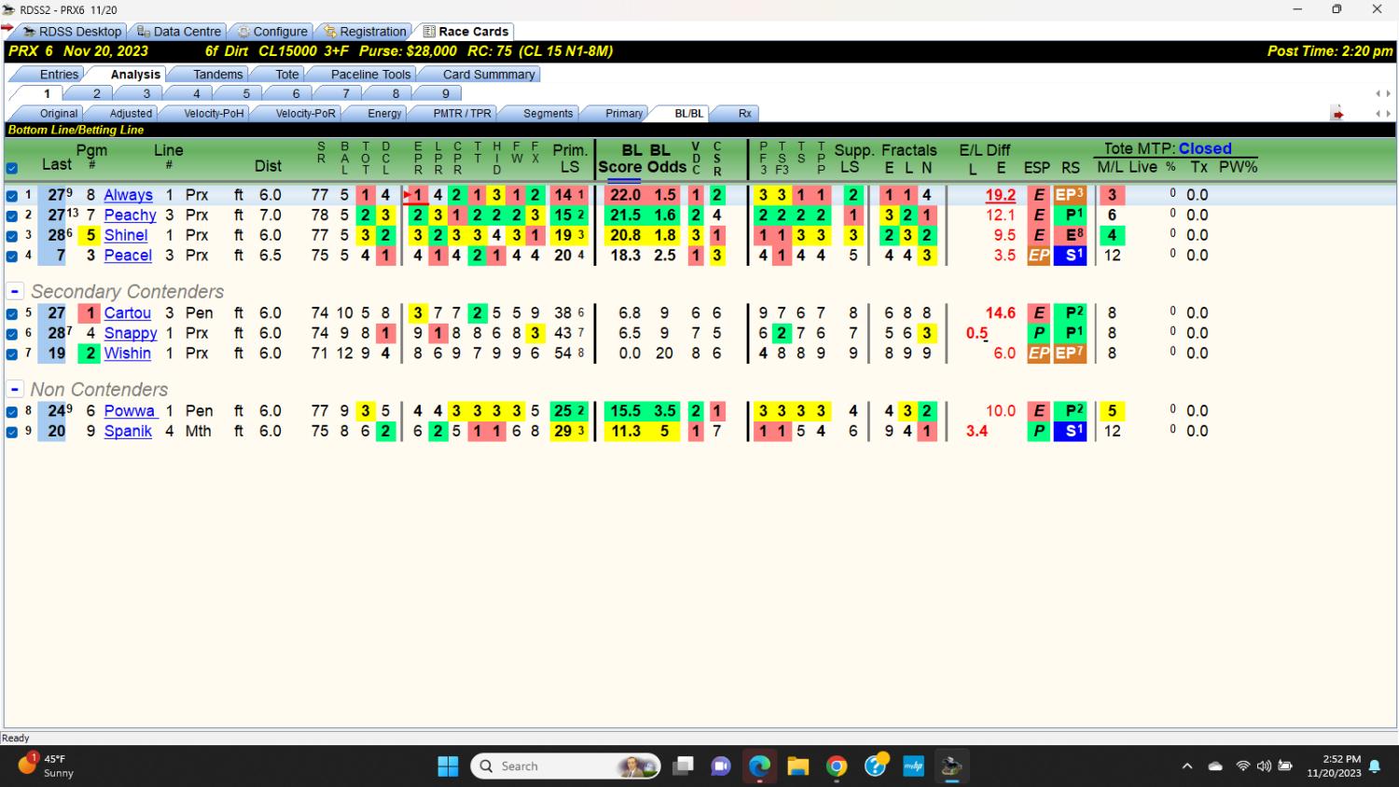Toggle the checkbox for row 9 Spanik
Image resolution: width=1399 pixels, height=787 pixels.
click(x=11, y=432)
